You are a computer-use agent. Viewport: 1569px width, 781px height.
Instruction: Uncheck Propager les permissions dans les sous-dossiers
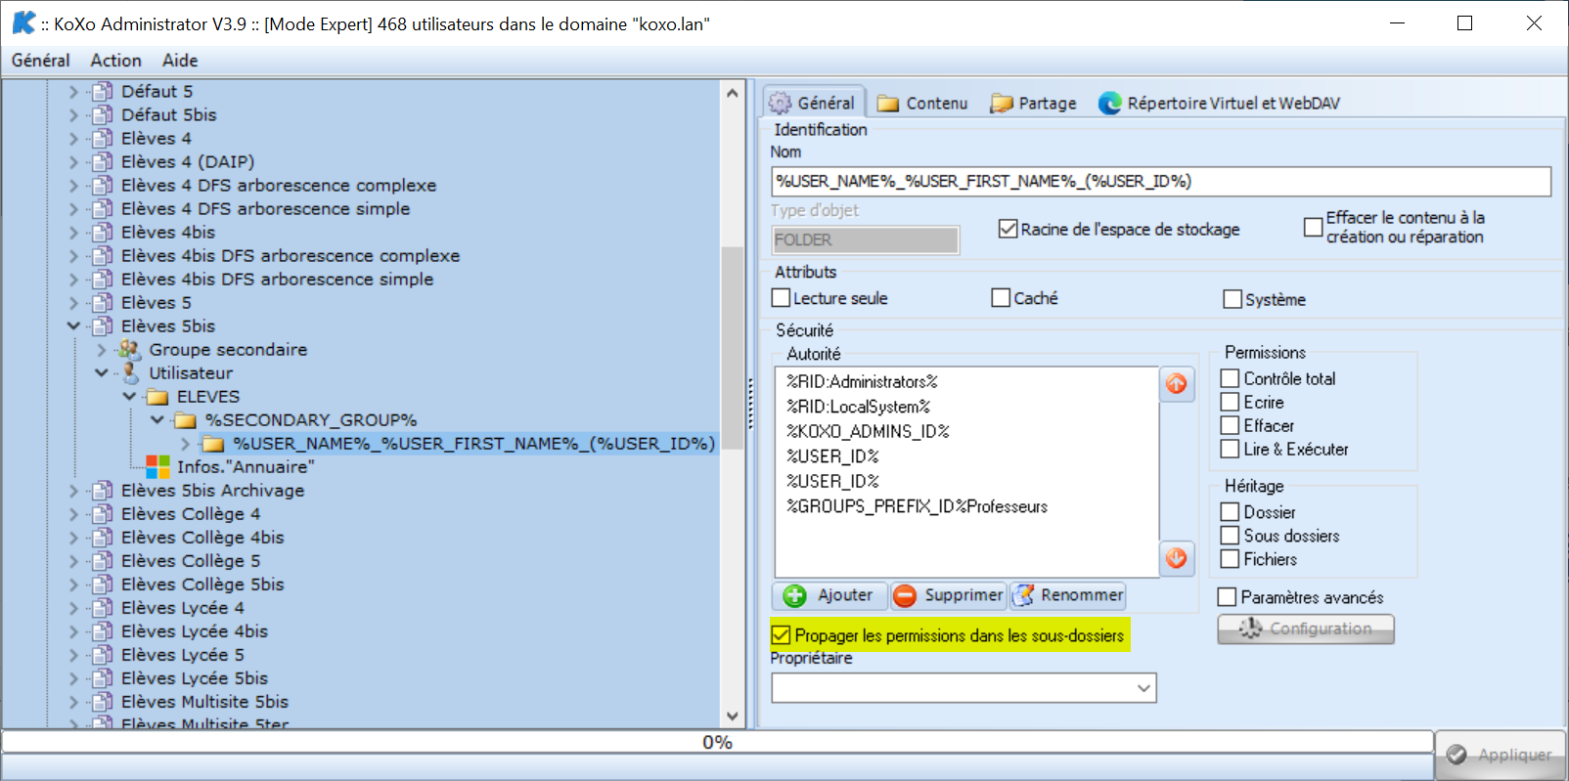782,635
